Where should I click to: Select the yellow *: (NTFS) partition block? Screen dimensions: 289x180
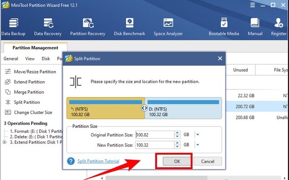tap(106, 108)
